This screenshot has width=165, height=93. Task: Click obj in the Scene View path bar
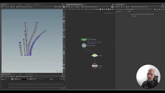7,7
